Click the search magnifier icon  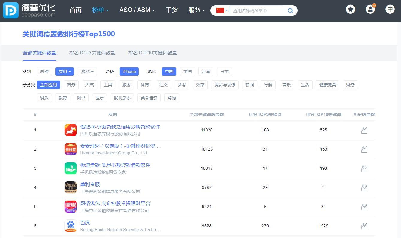[x=290, y=10]
